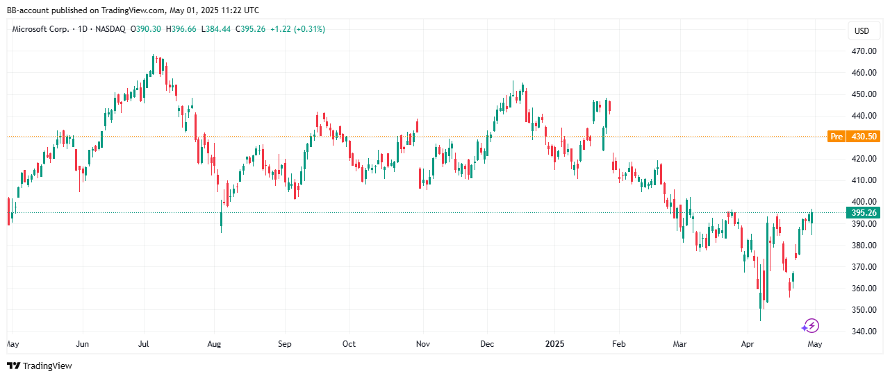
Task: Click the 470.00 price axis label
Action: (864, 51)
